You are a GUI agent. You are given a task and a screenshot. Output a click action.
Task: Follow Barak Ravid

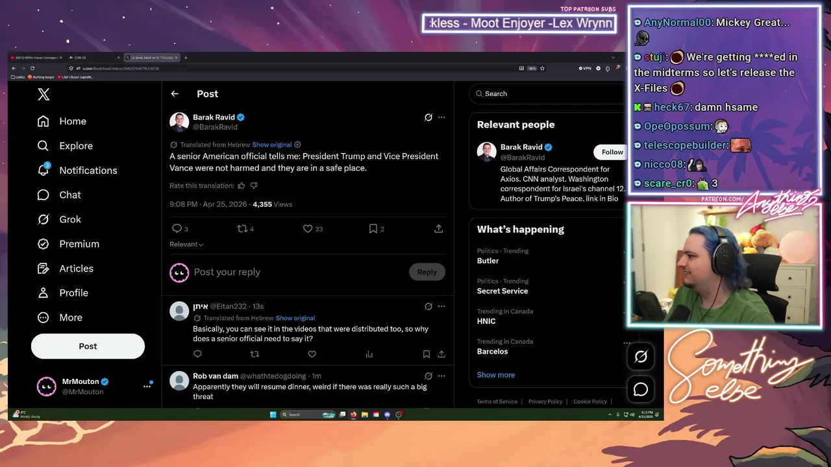tap(611, 152)
